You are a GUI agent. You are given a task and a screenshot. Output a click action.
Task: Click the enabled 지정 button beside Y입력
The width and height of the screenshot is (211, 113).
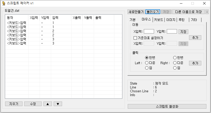183,32
